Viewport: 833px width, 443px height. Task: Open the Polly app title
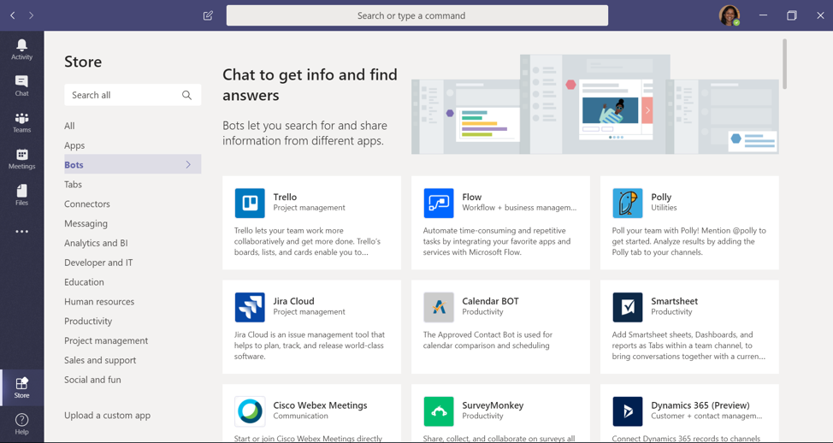(x=661, y=197)
